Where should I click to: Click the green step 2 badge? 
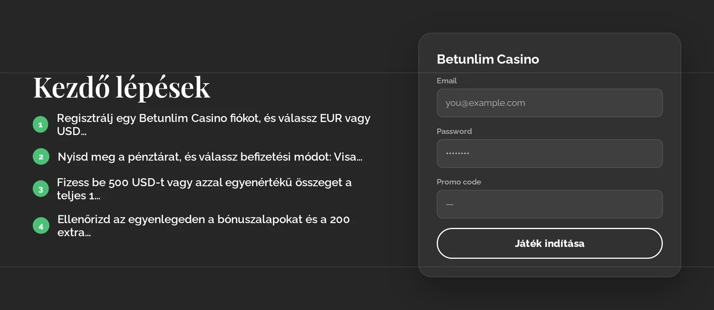coord(41,156)
